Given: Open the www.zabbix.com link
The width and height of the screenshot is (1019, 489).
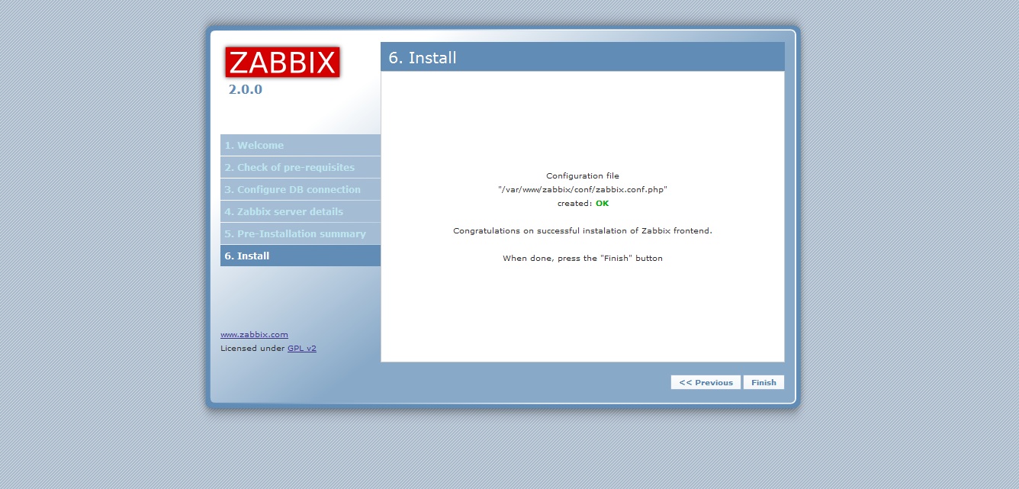Looking at the screenshot, I should pos(254,334).
